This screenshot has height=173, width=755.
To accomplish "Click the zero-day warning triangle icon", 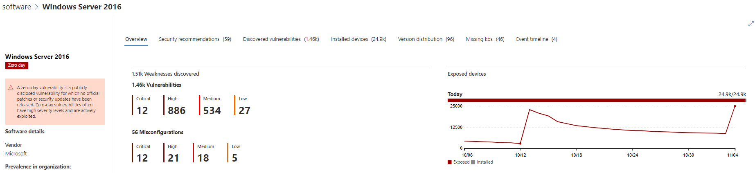I will click(x=11, y=88).
